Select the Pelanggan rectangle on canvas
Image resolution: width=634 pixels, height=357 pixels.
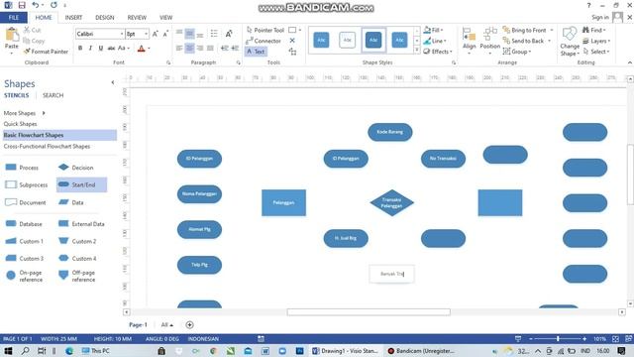tap(284, 202)
